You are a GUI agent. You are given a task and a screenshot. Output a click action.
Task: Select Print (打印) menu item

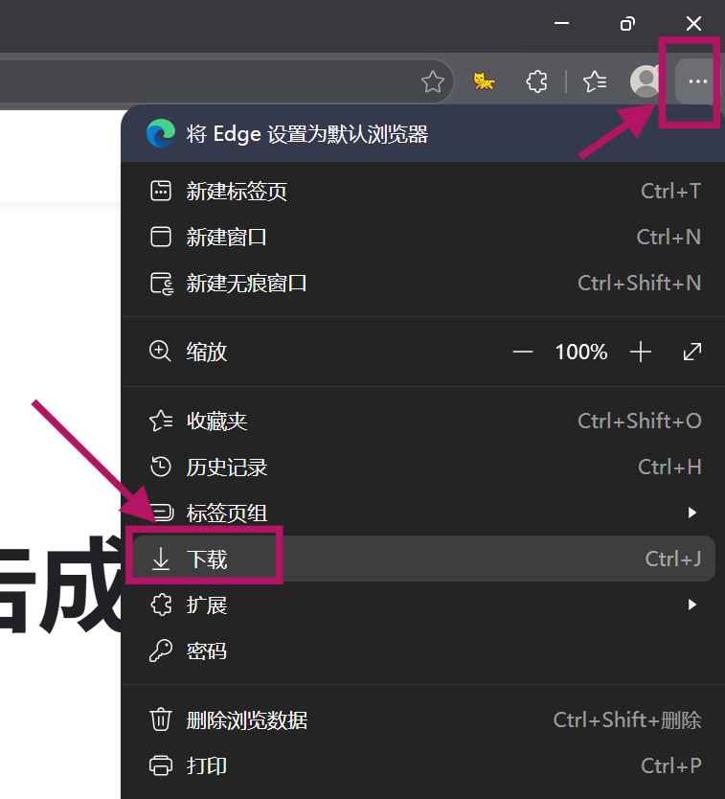[423, 765]
